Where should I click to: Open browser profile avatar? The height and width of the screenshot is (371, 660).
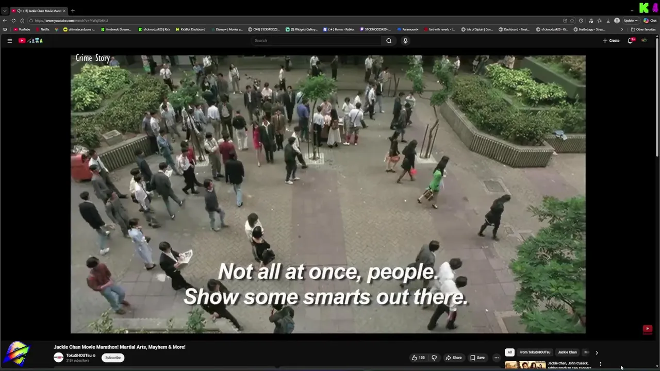point(617,21)
